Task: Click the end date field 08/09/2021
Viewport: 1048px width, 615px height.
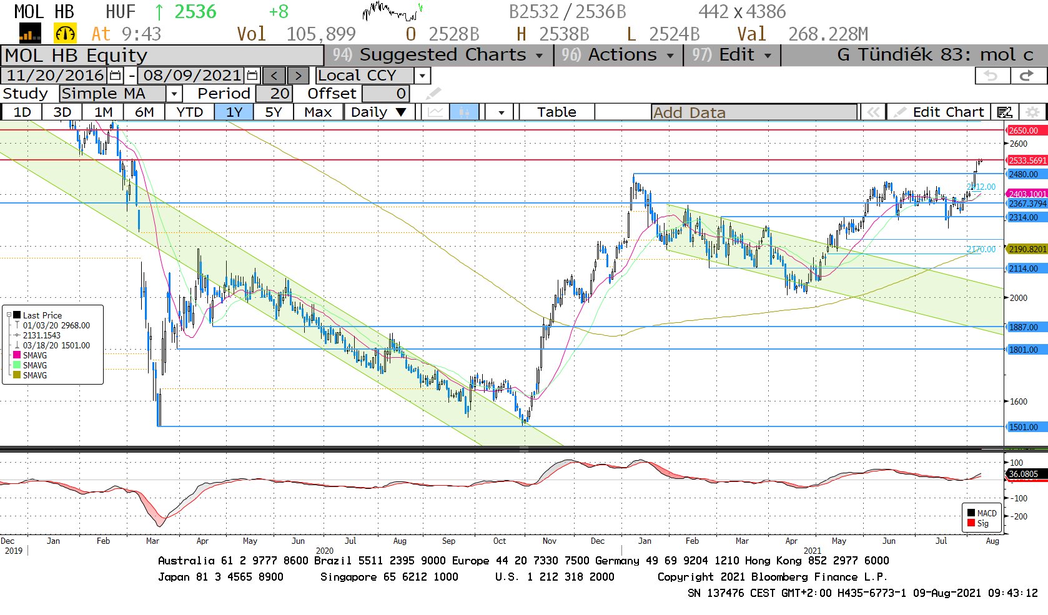Action: (192, 76)
